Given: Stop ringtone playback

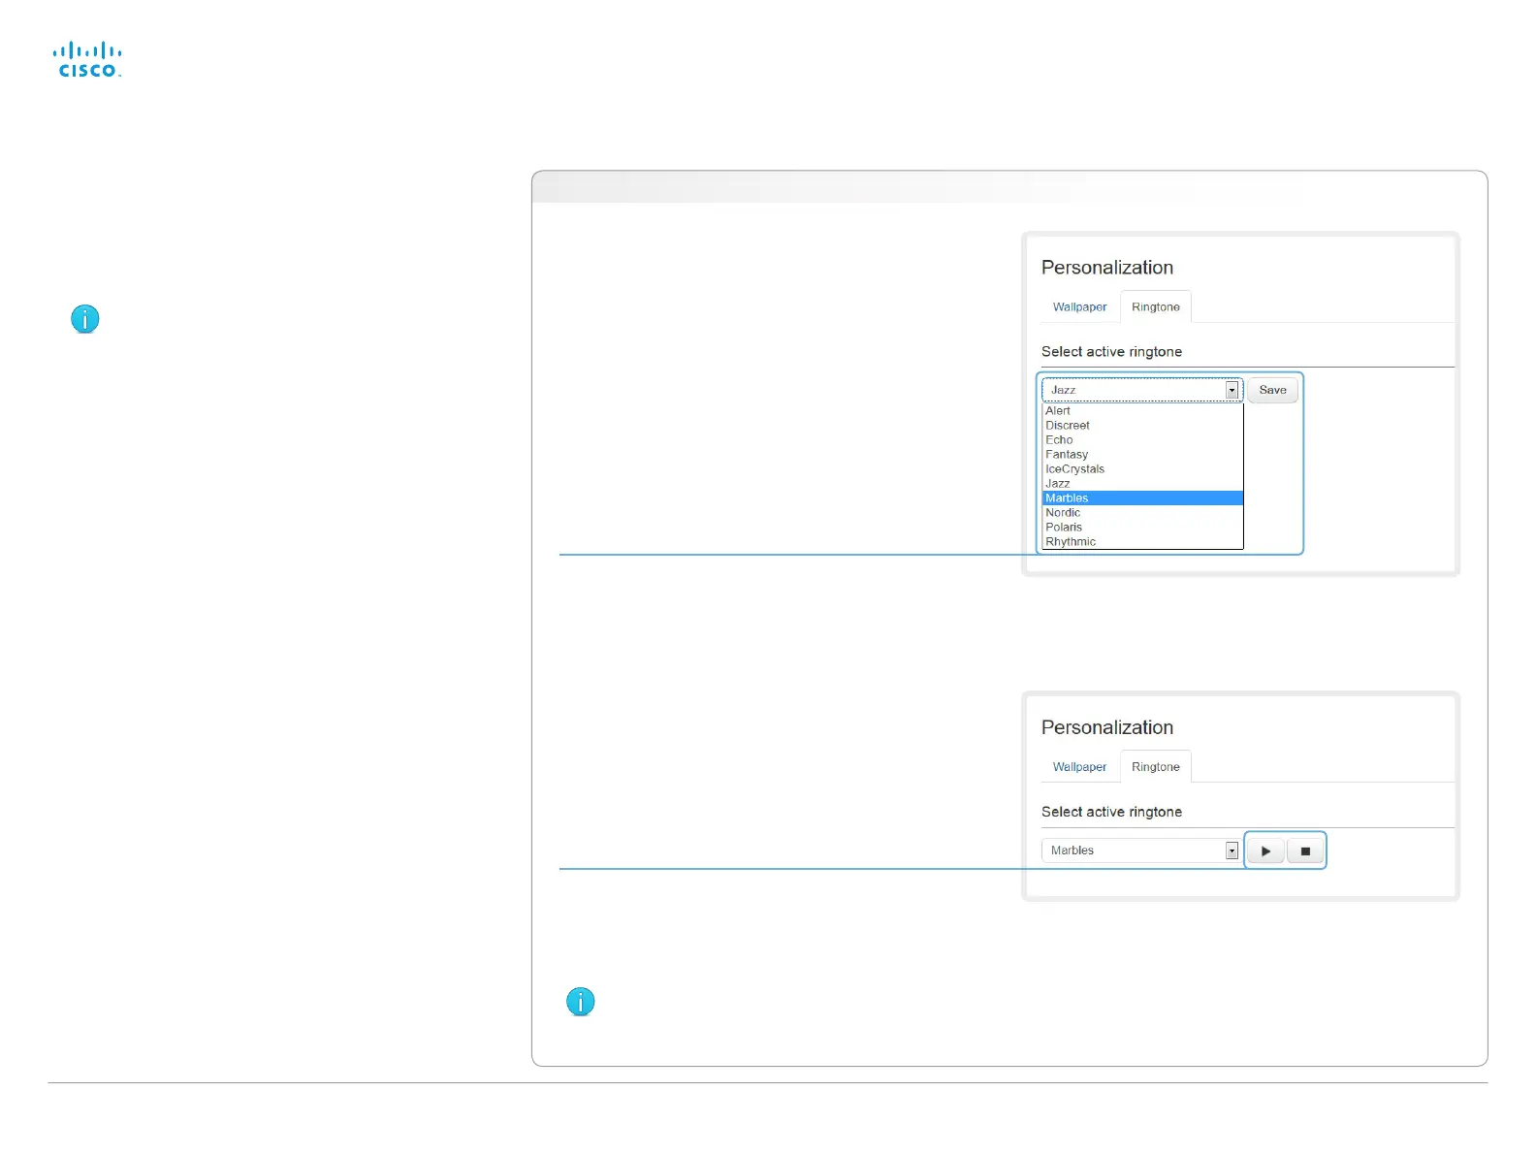Looking at the screenshot, I should click(1305, 850).
